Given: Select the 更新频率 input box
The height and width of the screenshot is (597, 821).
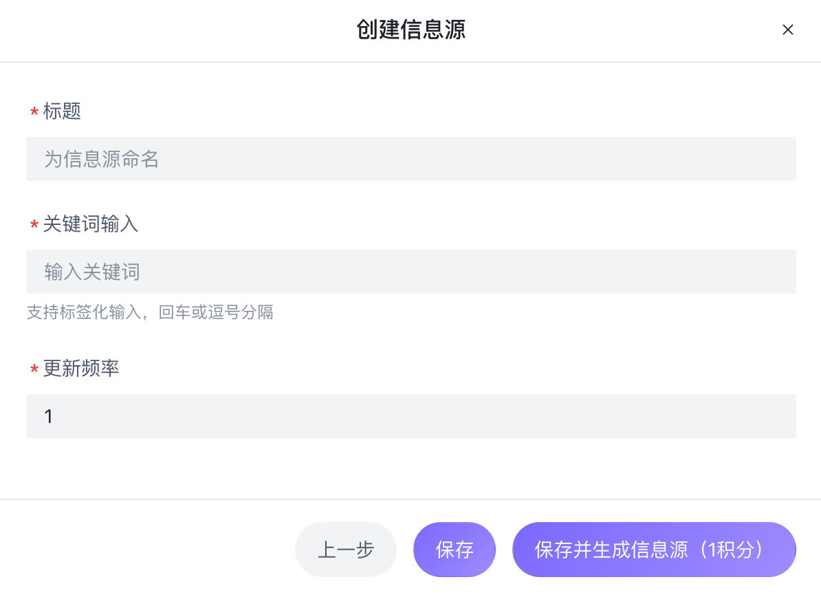Looking at the screenshot, I should pyautogui.click(x=411, y=416).
